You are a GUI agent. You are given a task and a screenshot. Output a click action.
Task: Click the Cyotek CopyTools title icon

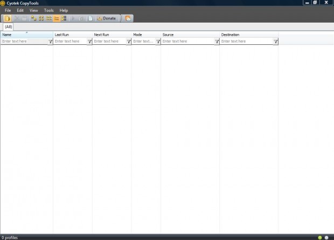3,3
